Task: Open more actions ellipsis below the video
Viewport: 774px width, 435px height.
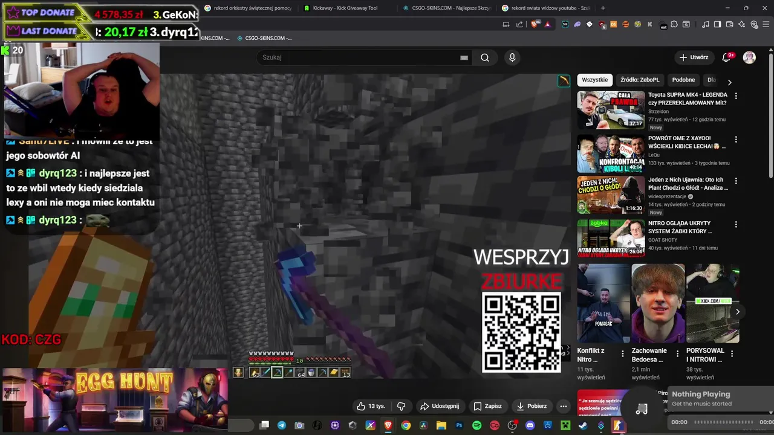Action: [564, 406]
